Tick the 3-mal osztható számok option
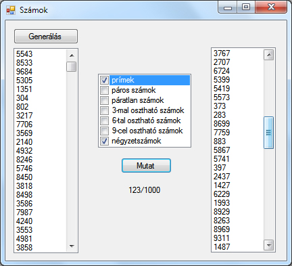Image resolution: width=292 pixels, height=266 pixels. tap(104, 110)
